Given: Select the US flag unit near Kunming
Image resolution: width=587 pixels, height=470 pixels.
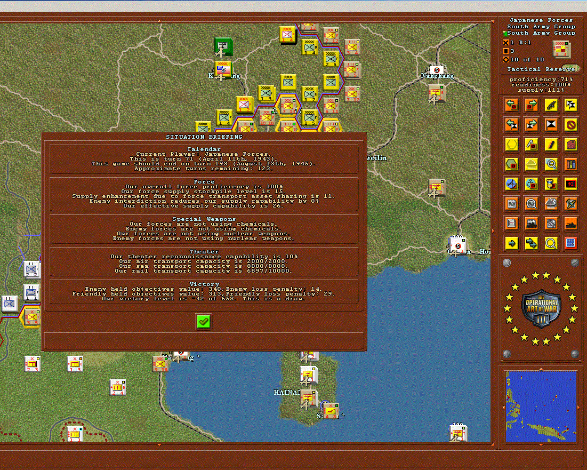Looking at the screenshot, I should (223, 70).
